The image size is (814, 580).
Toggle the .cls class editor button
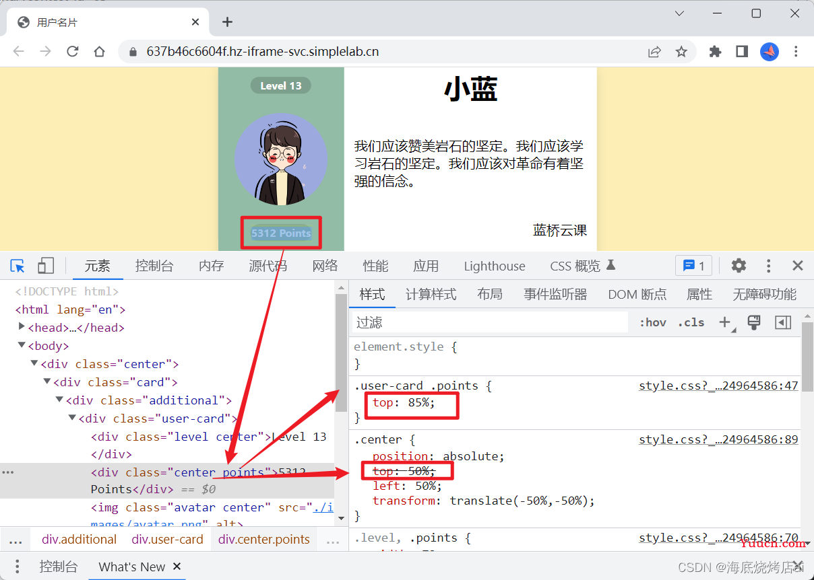pos(691,322)
